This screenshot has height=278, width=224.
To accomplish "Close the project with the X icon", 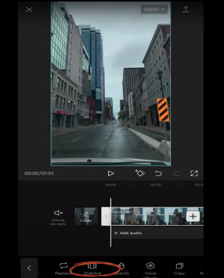I will point(29,9).
